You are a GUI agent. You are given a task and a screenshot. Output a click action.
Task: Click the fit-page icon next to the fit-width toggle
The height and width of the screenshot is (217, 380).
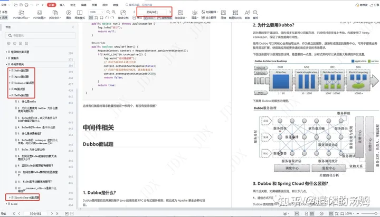pos(96,17)
